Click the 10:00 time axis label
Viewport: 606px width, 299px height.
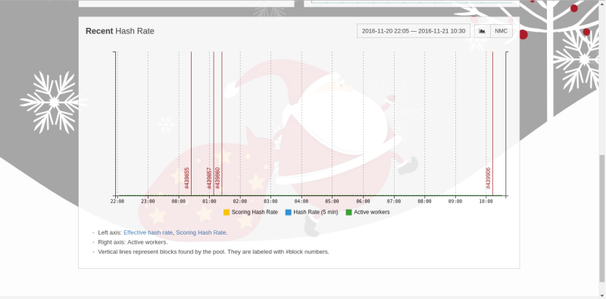click(486, 201)
